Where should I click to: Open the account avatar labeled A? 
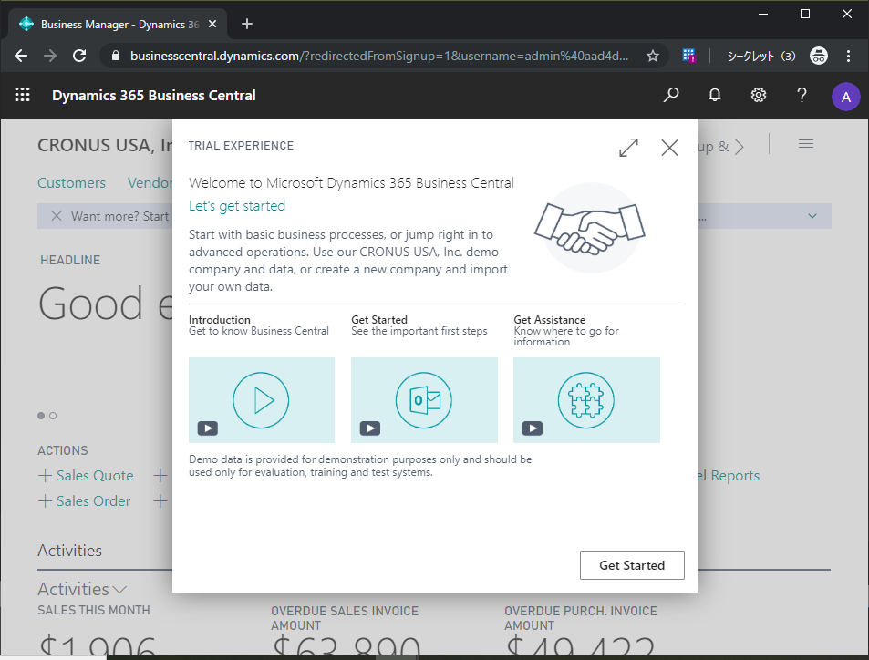point(845,97)
